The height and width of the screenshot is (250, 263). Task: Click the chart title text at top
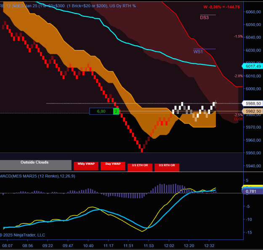(68, 6)
